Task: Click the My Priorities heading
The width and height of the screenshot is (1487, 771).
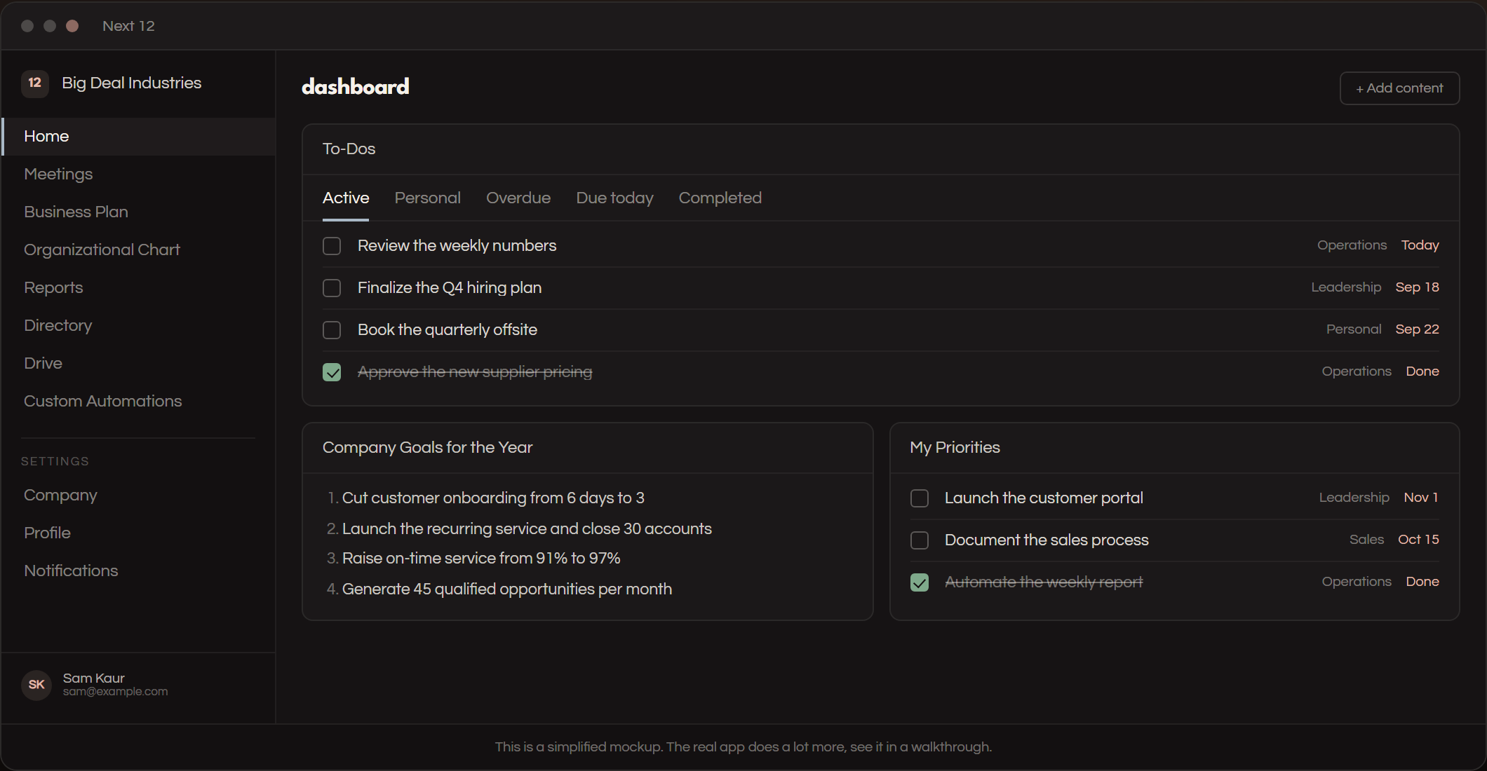Action: pos(955,448)
